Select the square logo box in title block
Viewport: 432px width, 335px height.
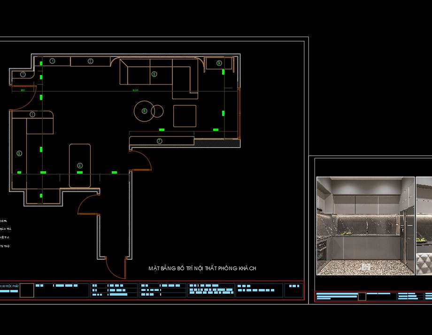point(27,290)
